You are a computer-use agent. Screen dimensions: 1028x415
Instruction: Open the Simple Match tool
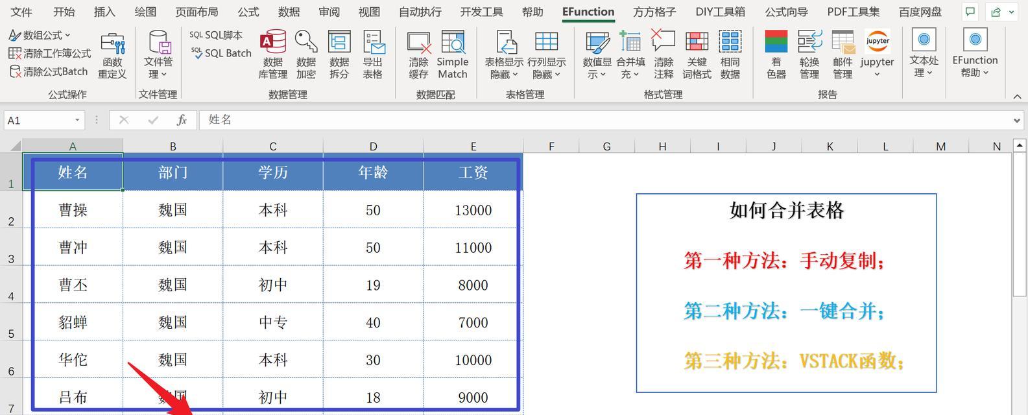tap(453, 56)
